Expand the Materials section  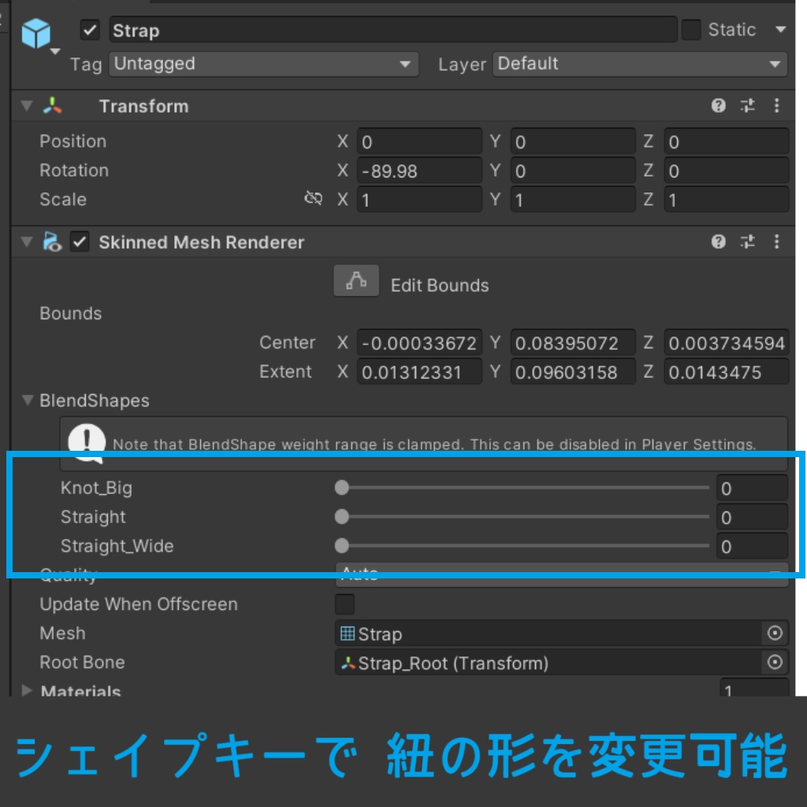26,692
